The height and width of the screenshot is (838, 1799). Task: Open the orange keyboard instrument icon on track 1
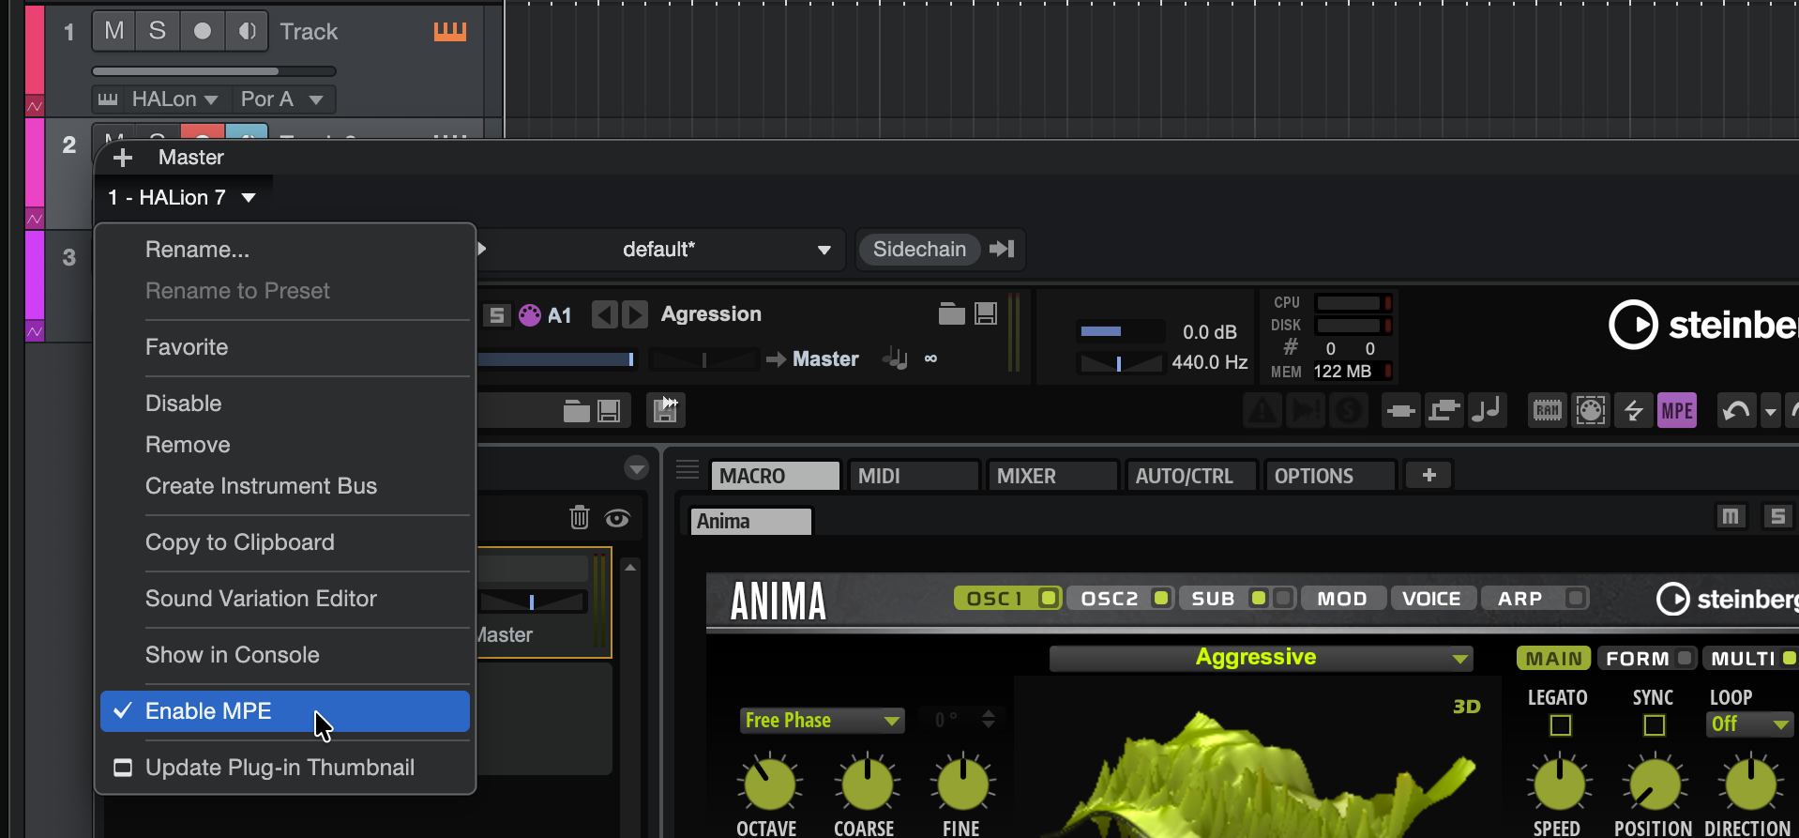[x=450, y=32]
